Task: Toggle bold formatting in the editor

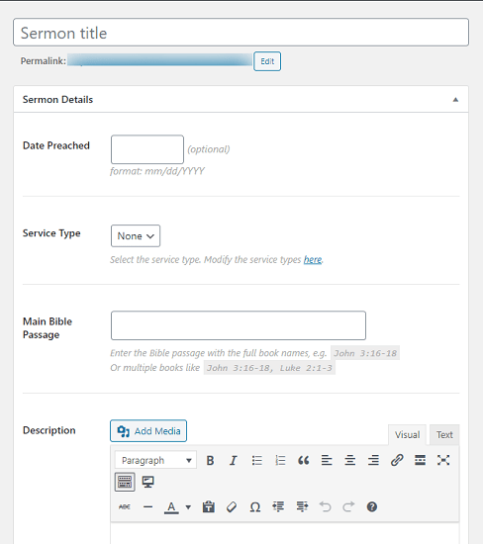Action: click(210, 460)
